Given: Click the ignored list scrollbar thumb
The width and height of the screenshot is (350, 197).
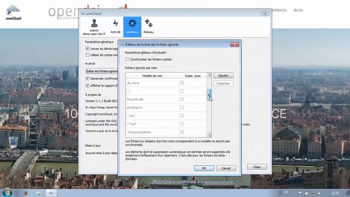Looking at the screenshot, I should pyautogui.click(x=209, y=95).
